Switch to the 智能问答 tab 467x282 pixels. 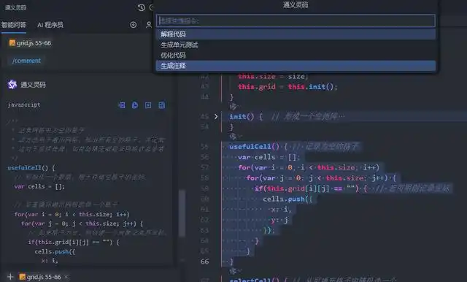14,25
